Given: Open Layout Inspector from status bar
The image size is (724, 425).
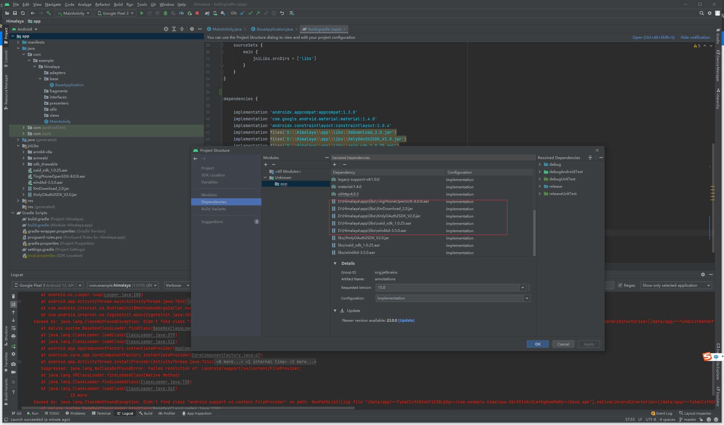Looking at the screenshot, I should [695, 413].
